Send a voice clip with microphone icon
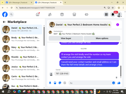The height and width of the screenshot is (94, 126). click(x=50, y=83)
